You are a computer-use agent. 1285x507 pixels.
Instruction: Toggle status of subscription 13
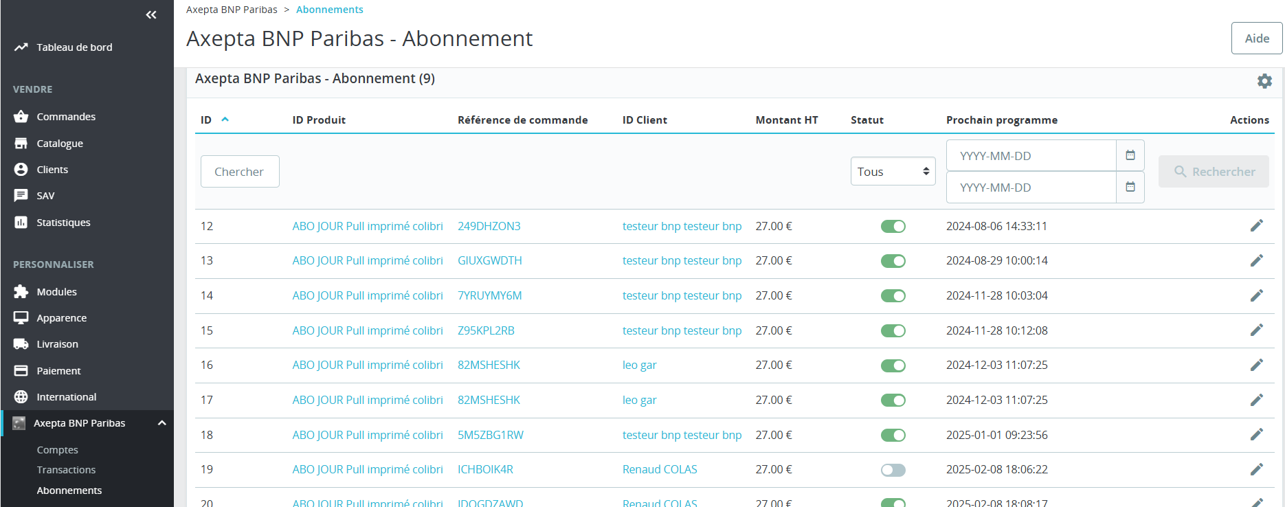(893, 261)
